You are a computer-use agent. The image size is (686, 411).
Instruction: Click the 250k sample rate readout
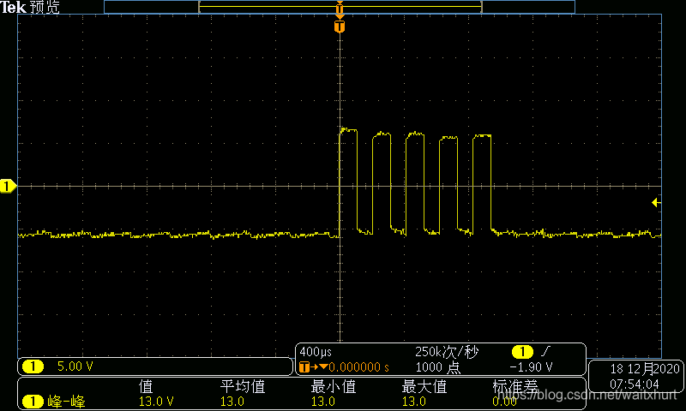[447, 352]
